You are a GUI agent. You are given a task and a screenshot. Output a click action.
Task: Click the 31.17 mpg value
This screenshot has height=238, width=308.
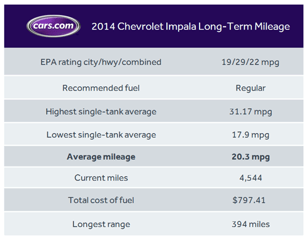click(x=251, y=112)
